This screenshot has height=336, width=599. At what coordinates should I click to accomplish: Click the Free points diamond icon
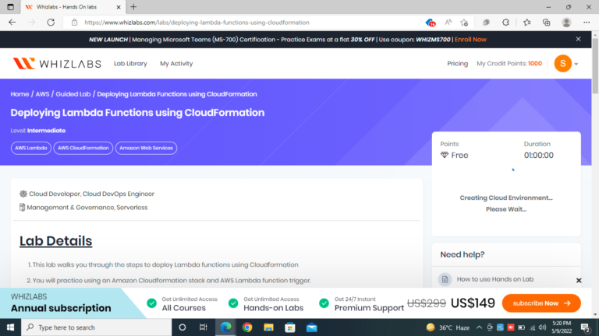[445, 155]
